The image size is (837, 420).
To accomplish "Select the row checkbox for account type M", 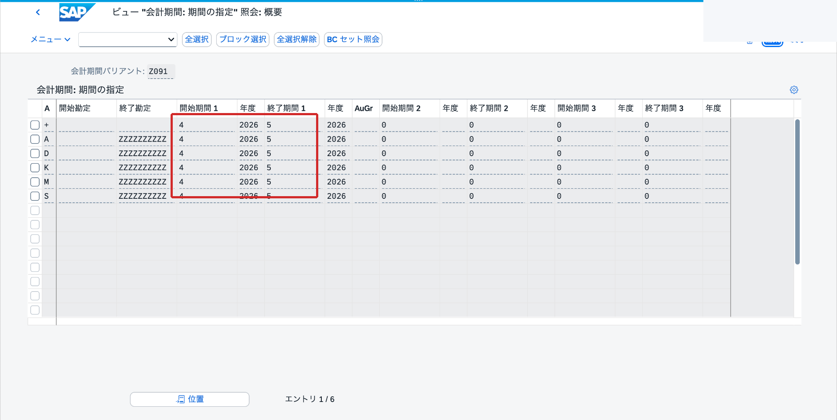I will tap(35, 182).
